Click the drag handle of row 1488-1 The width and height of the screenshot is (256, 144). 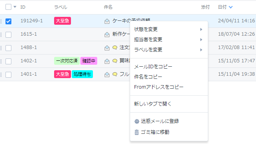tap(1, 48)
